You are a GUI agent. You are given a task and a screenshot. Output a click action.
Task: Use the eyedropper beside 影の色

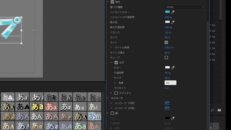(173, 22)
